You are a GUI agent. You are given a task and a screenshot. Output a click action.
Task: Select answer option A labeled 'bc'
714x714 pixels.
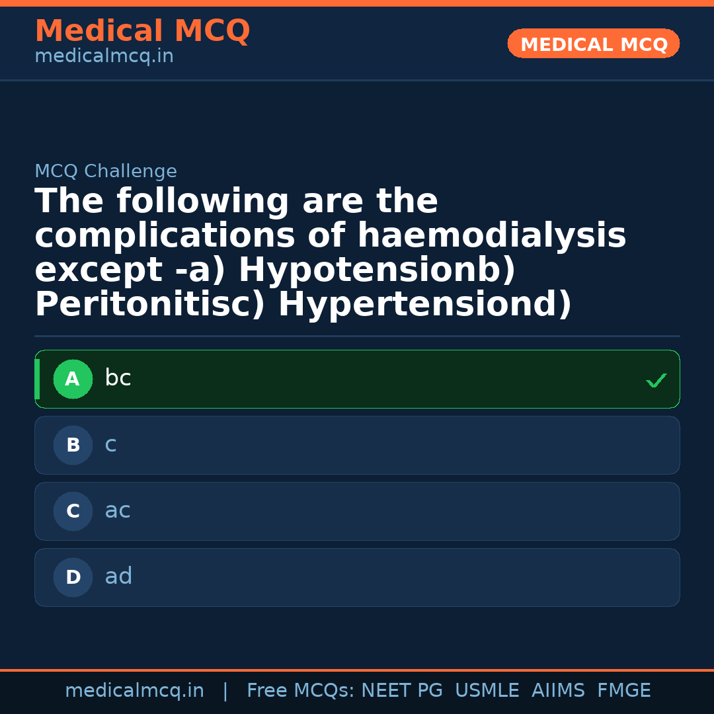pos(357,379)
